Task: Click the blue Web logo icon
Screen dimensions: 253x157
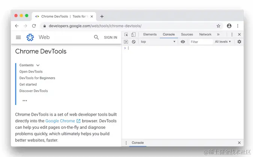Action: (30, 37)
